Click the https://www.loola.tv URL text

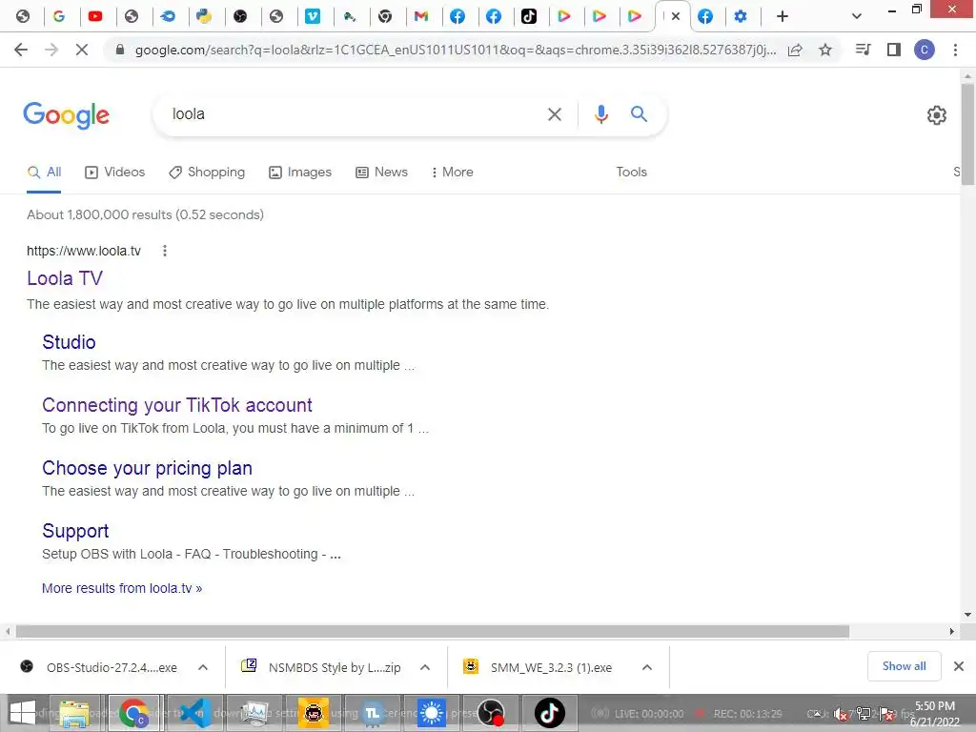[84, 251]
